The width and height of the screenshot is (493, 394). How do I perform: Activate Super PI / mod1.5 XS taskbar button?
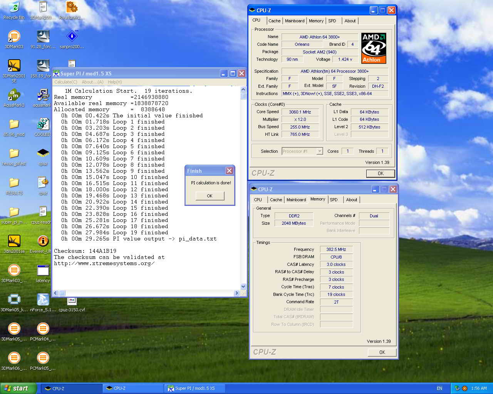coord(195,388)
